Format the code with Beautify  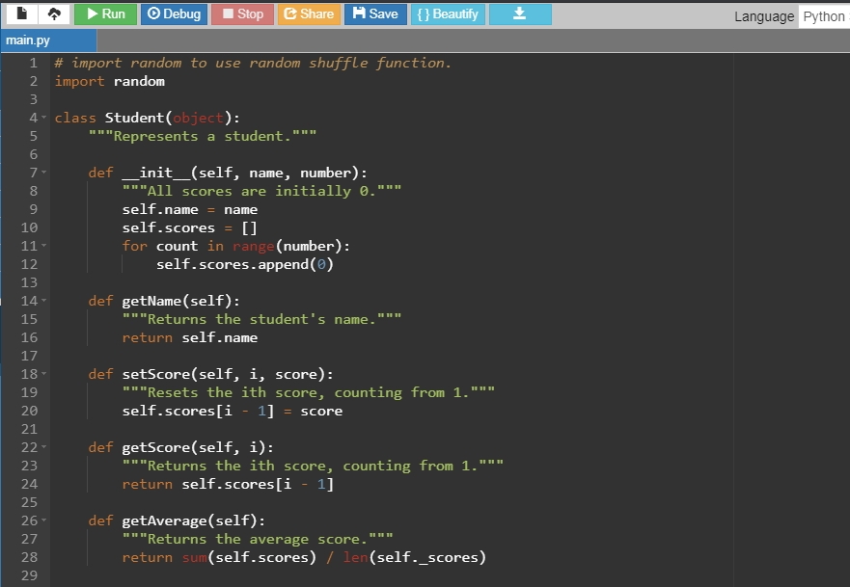(448, 14)
